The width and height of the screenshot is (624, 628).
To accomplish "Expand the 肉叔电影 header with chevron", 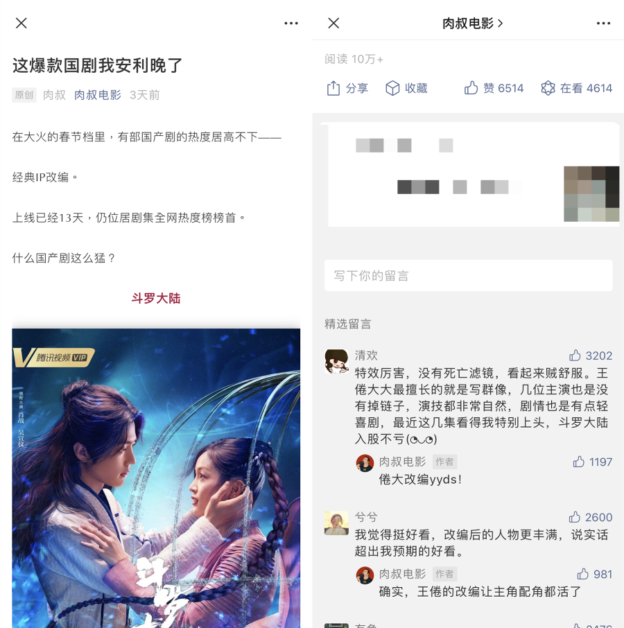I will point(473,24).
